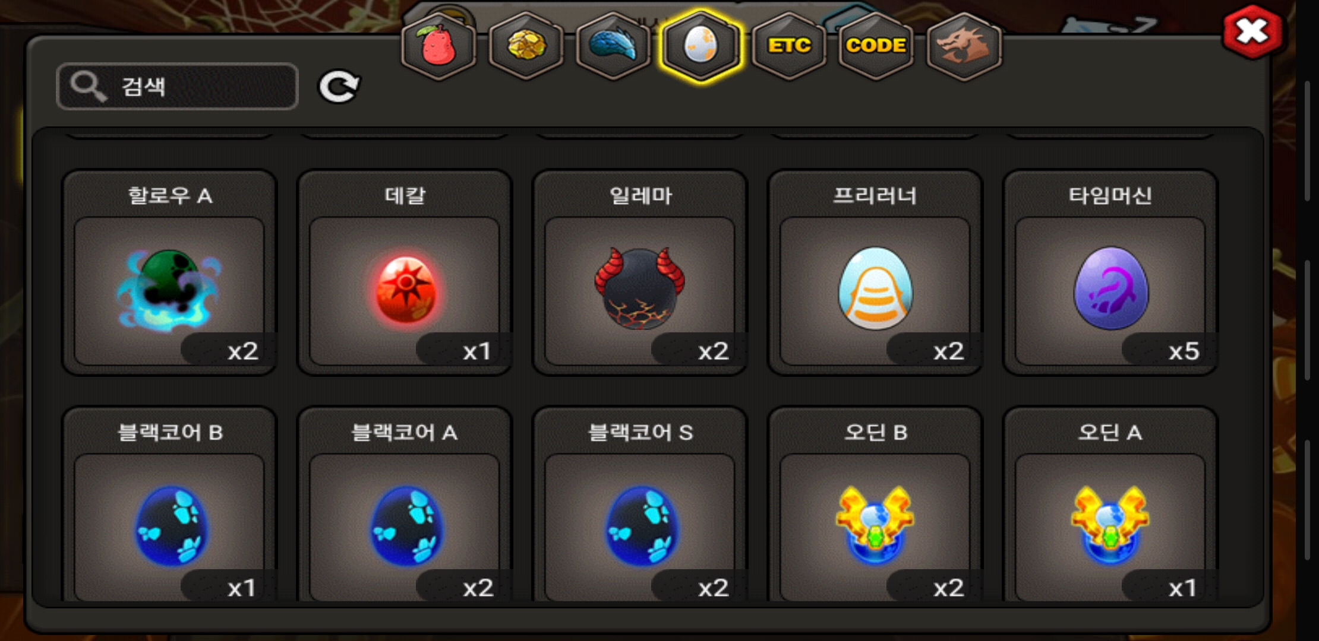
Task: Switch to the brown dragon head tab
Action: click(x=964, y=46)
